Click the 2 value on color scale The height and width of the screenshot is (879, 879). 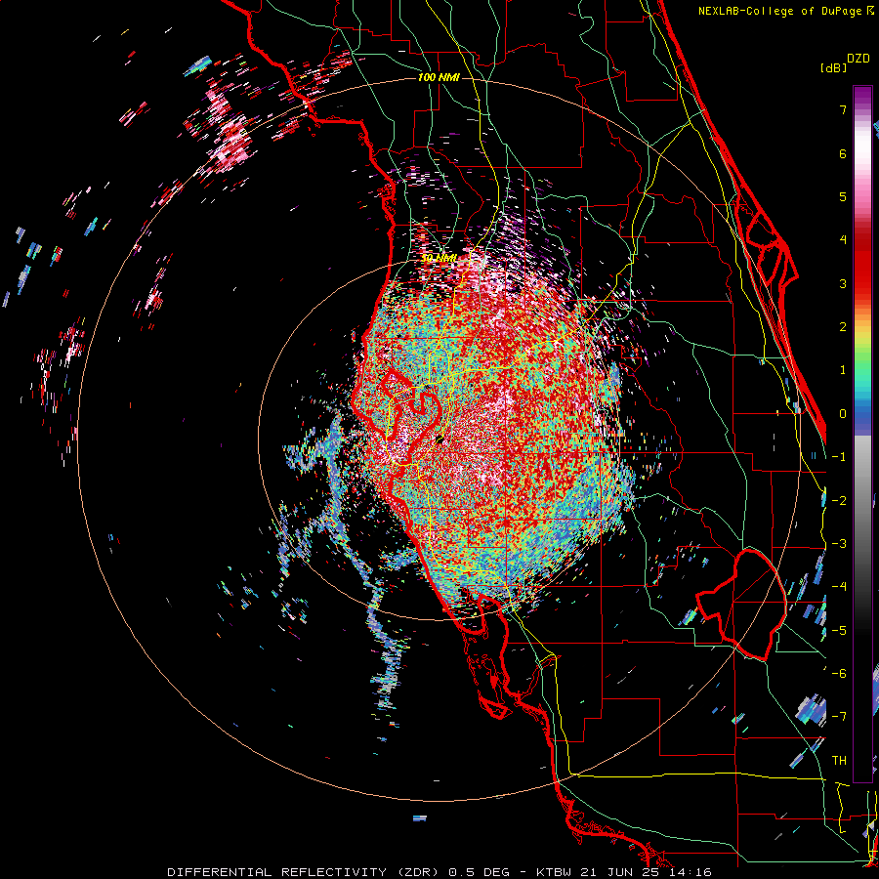pyautogui.click(x=843, y=327)
